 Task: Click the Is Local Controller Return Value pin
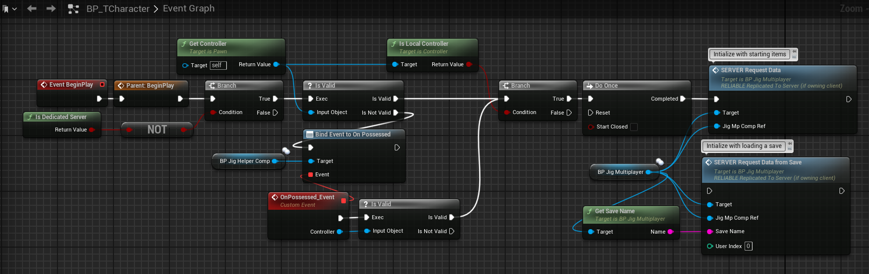click(469, 64)
